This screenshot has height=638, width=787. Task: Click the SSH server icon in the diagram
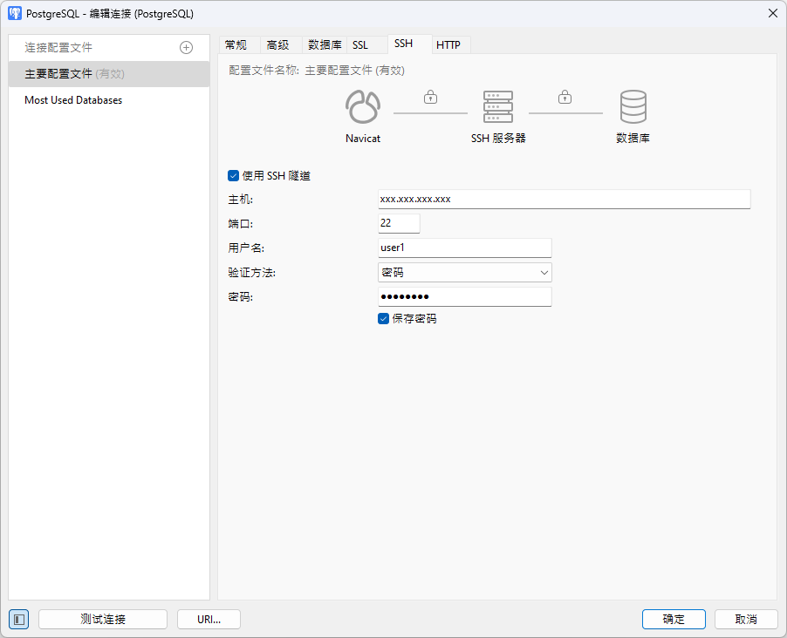coord(498,107)
